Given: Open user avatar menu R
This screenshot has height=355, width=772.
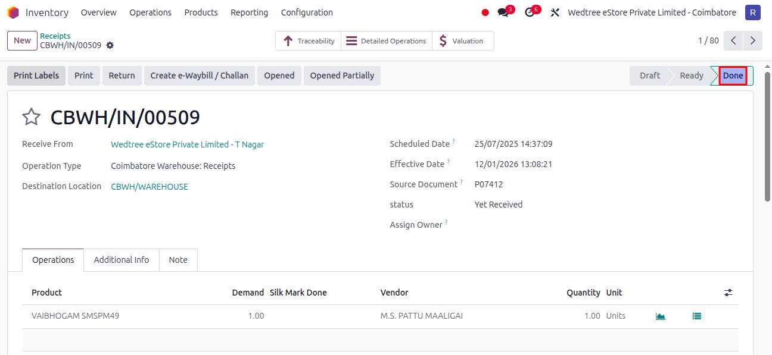Looking at the screenshot, I should click(752, 12).
